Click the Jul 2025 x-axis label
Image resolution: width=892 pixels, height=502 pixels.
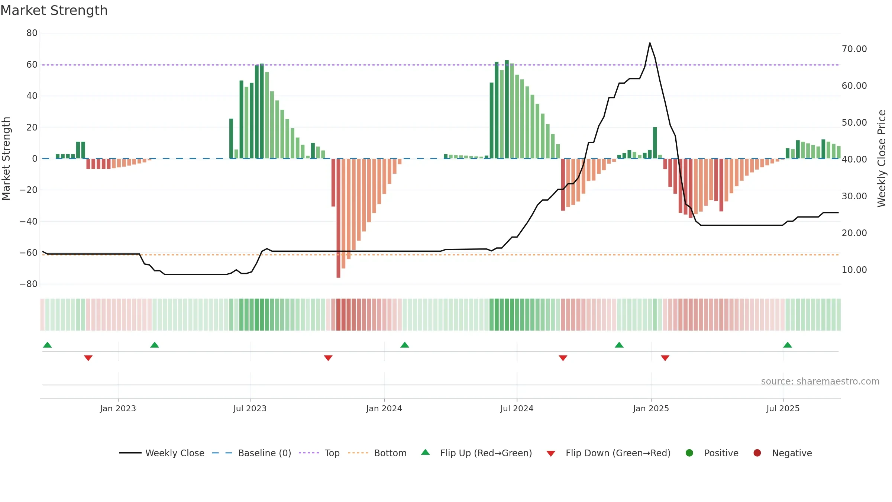pyautogui.click(x=783, y=408)
